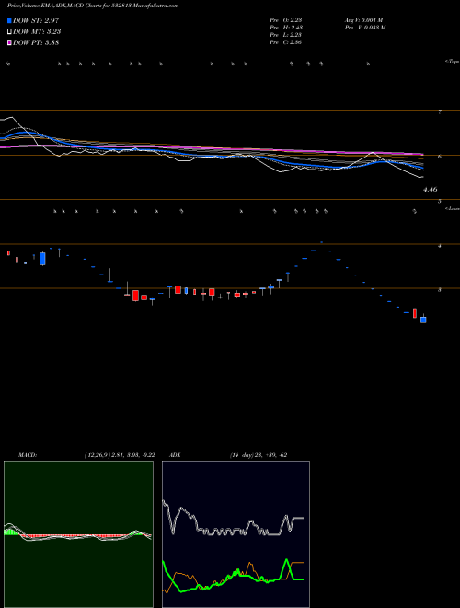Click the ADX panel heading
This screenshot has width=460, height=608.
click(x=175, y=455)
